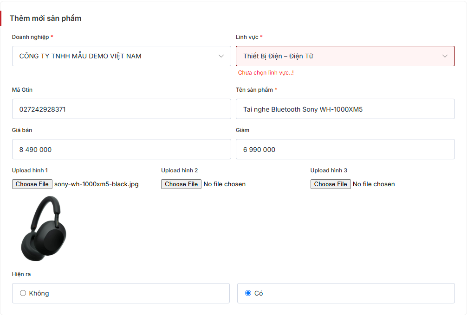467x315 pixels.
Task: Click the Upload hình 1 label
Action: tap(30, 170)
